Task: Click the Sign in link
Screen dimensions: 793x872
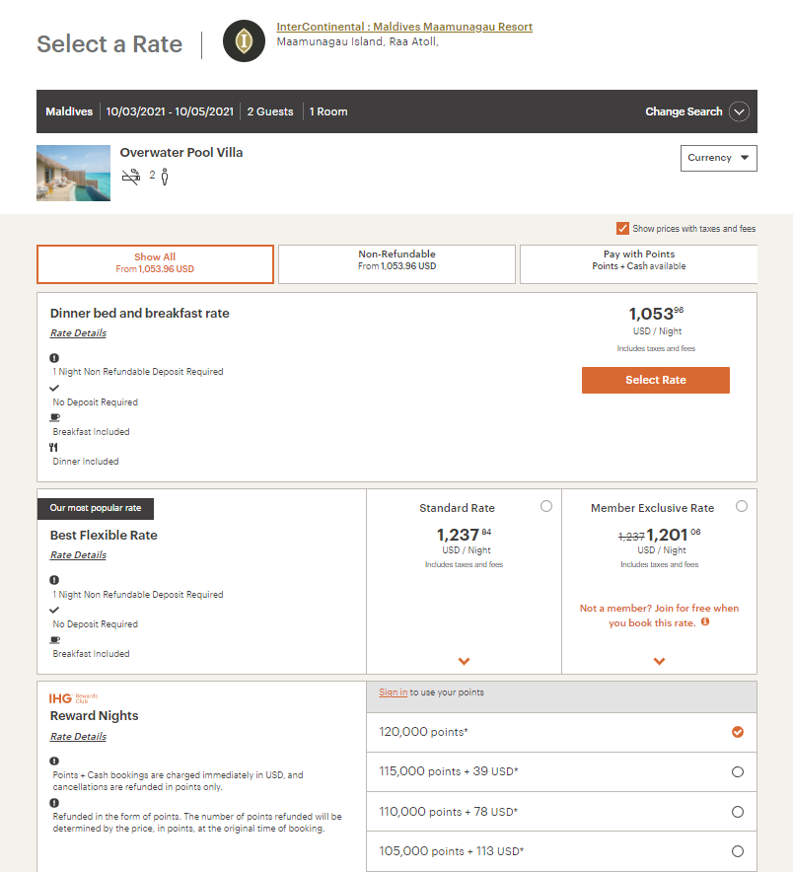Action: tap(393, 692)
